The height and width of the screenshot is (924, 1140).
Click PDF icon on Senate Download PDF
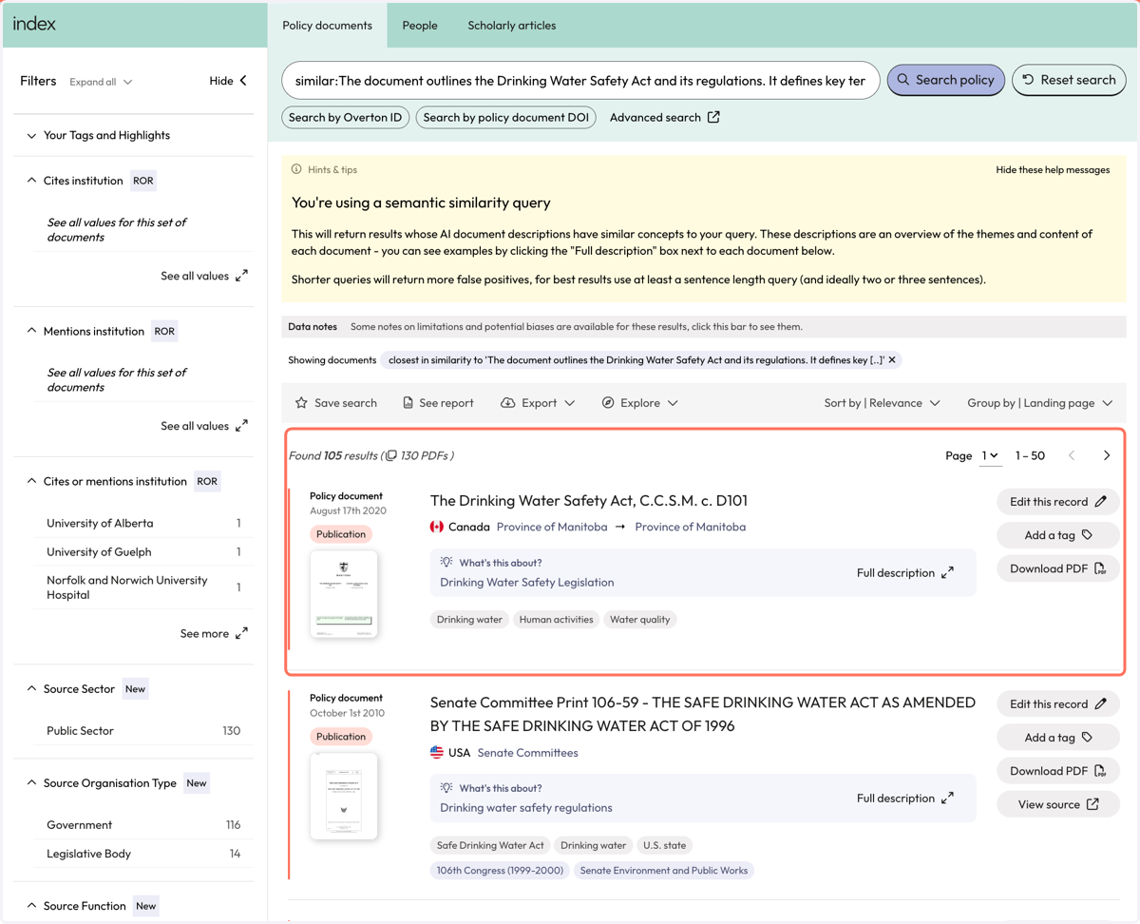1099,771
